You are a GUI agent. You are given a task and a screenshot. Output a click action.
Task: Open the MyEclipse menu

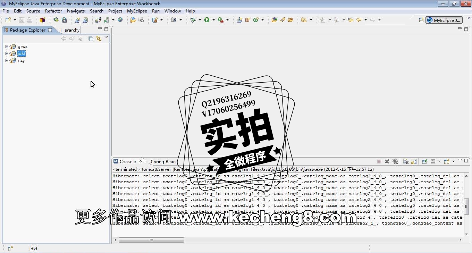click(x=137, y=11)
